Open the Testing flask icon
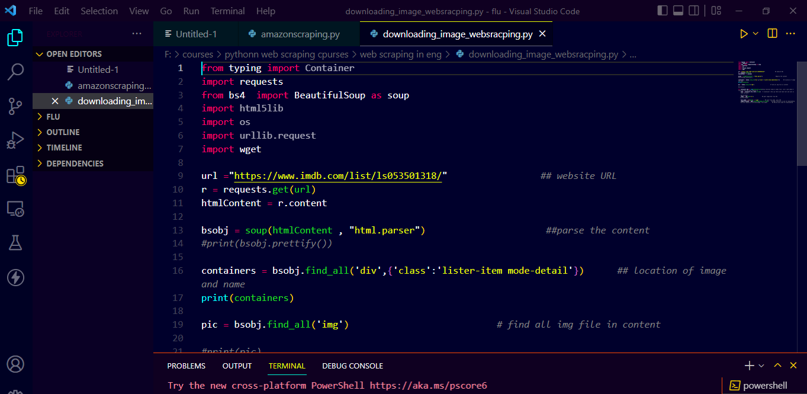Viewport: 807px width, 394px height. pyautogui.click(x=15, y=242)
